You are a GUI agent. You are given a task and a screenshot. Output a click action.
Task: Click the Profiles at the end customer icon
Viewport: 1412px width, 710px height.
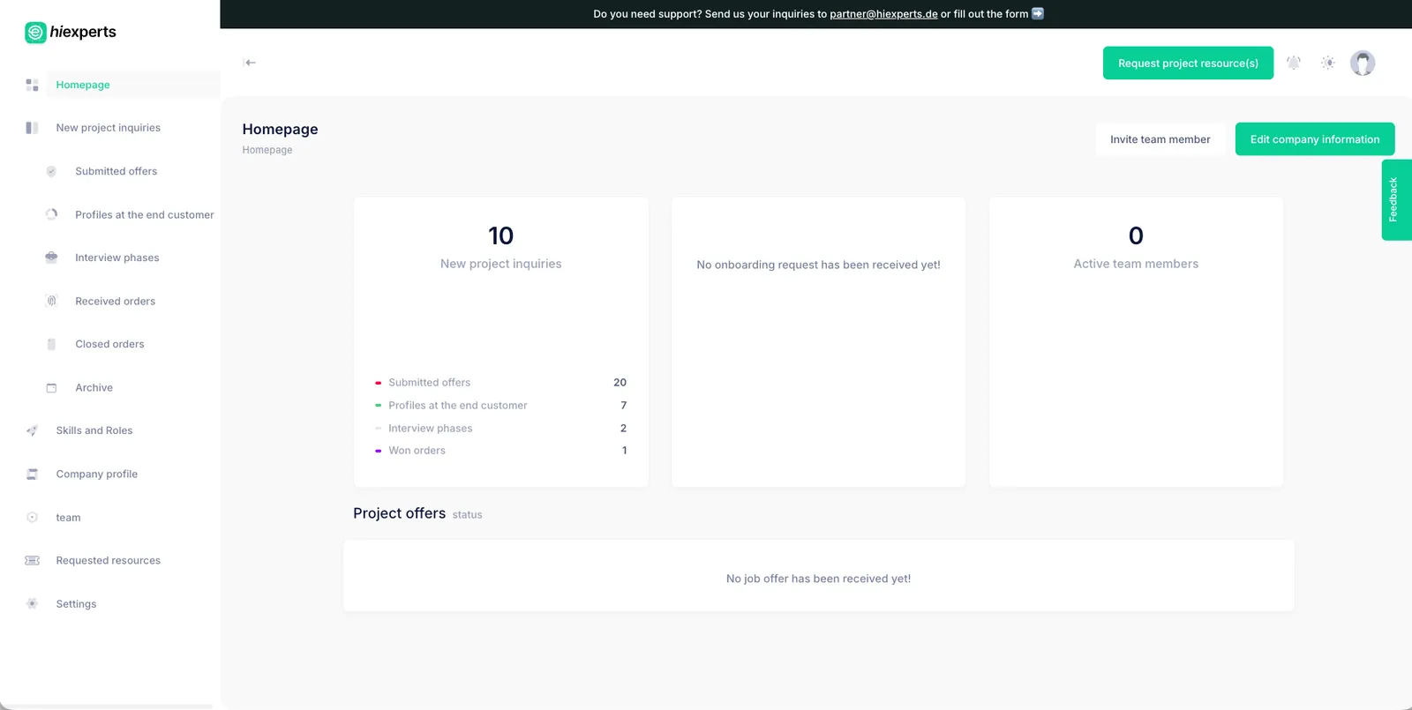click(51, 214)
